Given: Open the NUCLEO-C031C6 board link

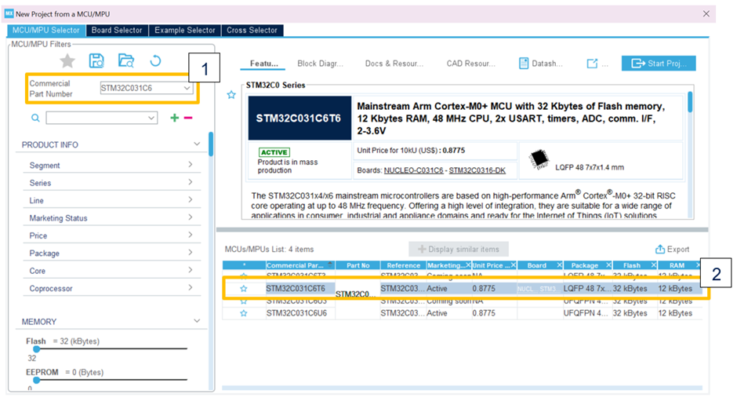Looking at the screenshot, I should click(414, 170).
